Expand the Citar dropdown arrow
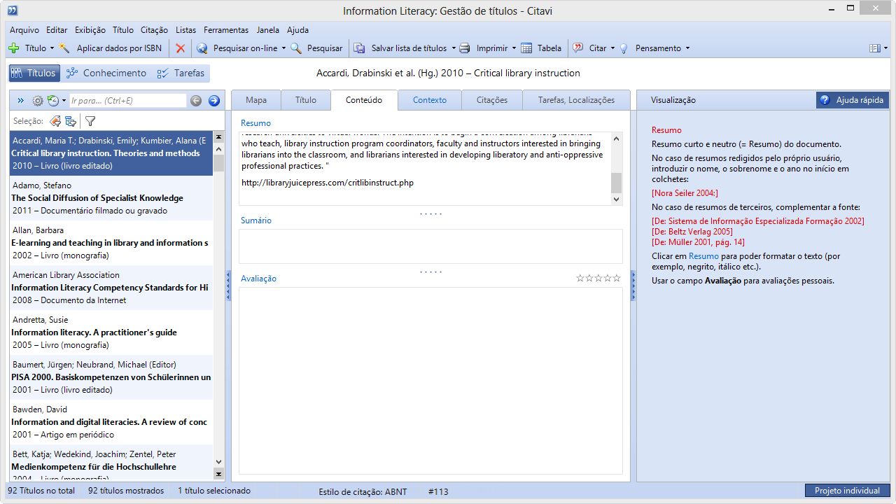Screen dimensions: 896x504 pyautogui.click(x=612, y=48)
